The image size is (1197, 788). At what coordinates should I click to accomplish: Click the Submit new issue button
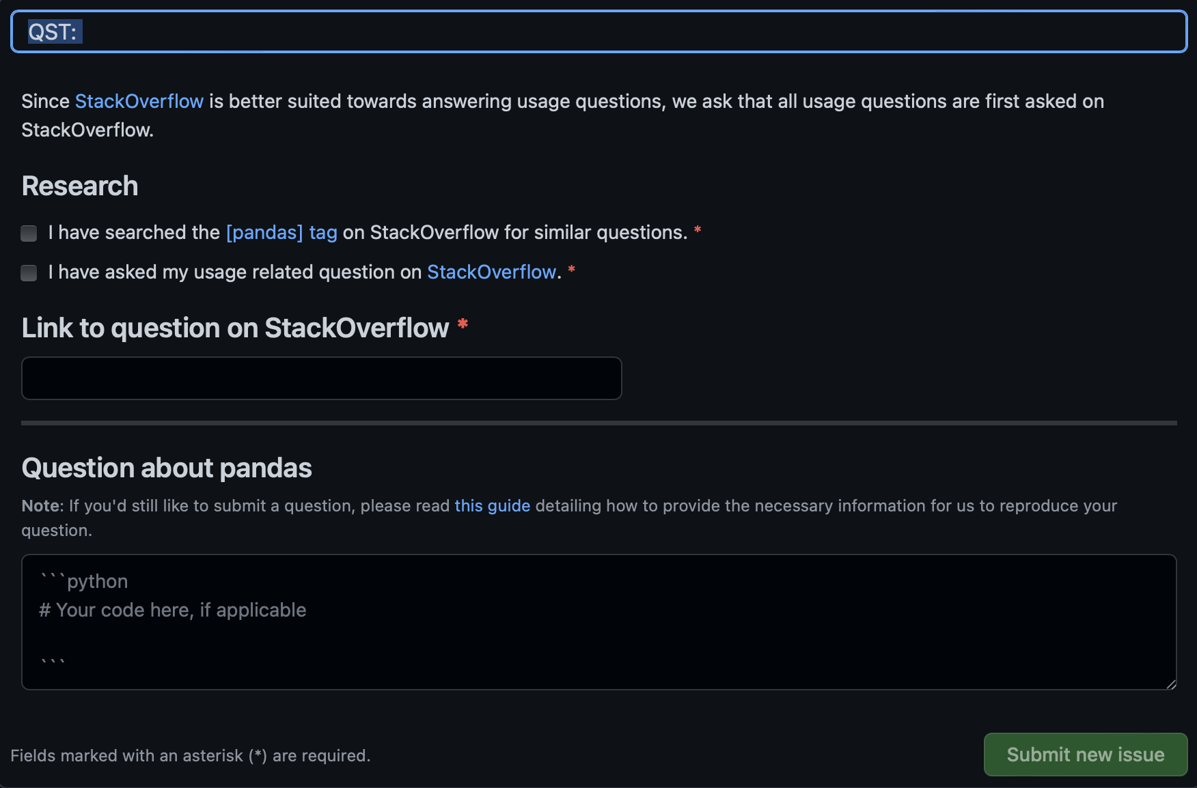tap(1086, 755)
